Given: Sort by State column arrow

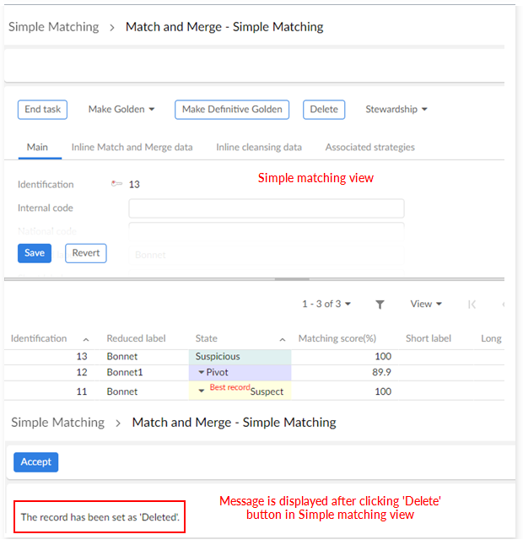Looking at the screenshot, I should click(x=283, y=339).
